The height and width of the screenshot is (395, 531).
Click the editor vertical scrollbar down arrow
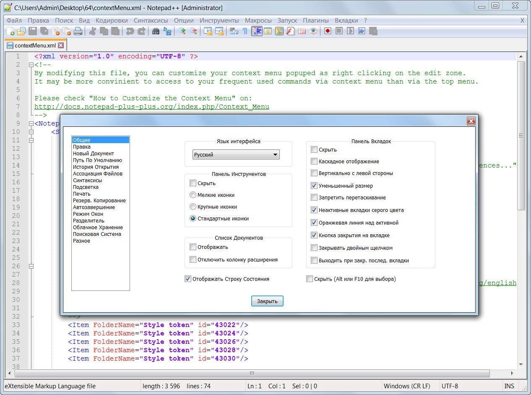[x=521, y=364]
